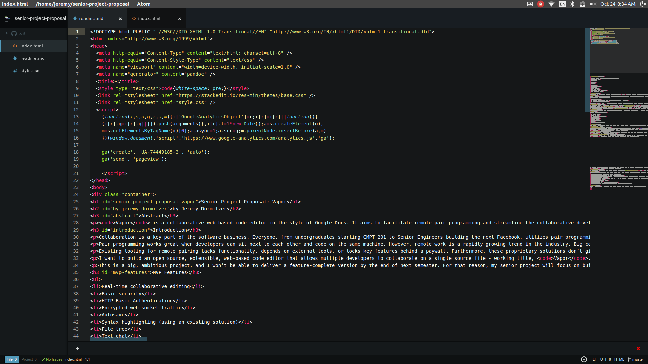
Task: Select the Project 0 linter tab
Action: (x=29, y=359)
